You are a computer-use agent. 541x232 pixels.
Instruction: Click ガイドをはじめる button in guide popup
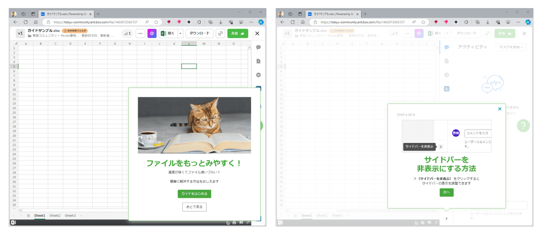(194, 194)
